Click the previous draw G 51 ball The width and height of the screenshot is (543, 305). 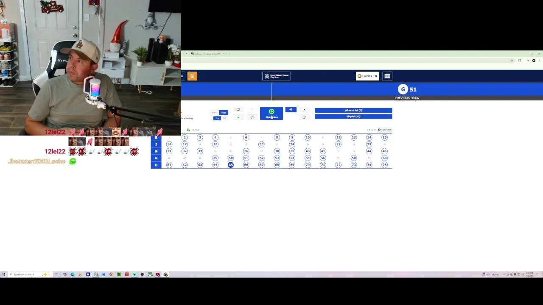403,89
